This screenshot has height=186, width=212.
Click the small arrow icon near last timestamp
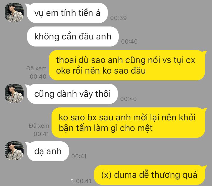click(x=72, y=181)
